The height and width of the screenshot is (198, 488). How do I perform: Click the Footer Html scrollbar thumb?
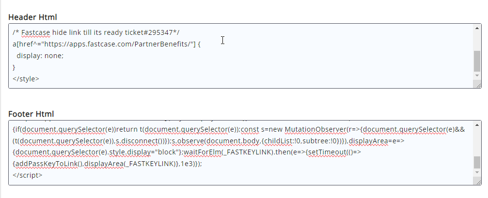477,162
